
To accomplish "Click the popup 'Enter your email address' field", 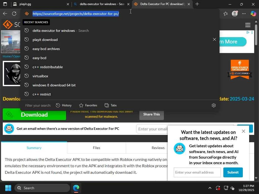I will coord(197,172).
